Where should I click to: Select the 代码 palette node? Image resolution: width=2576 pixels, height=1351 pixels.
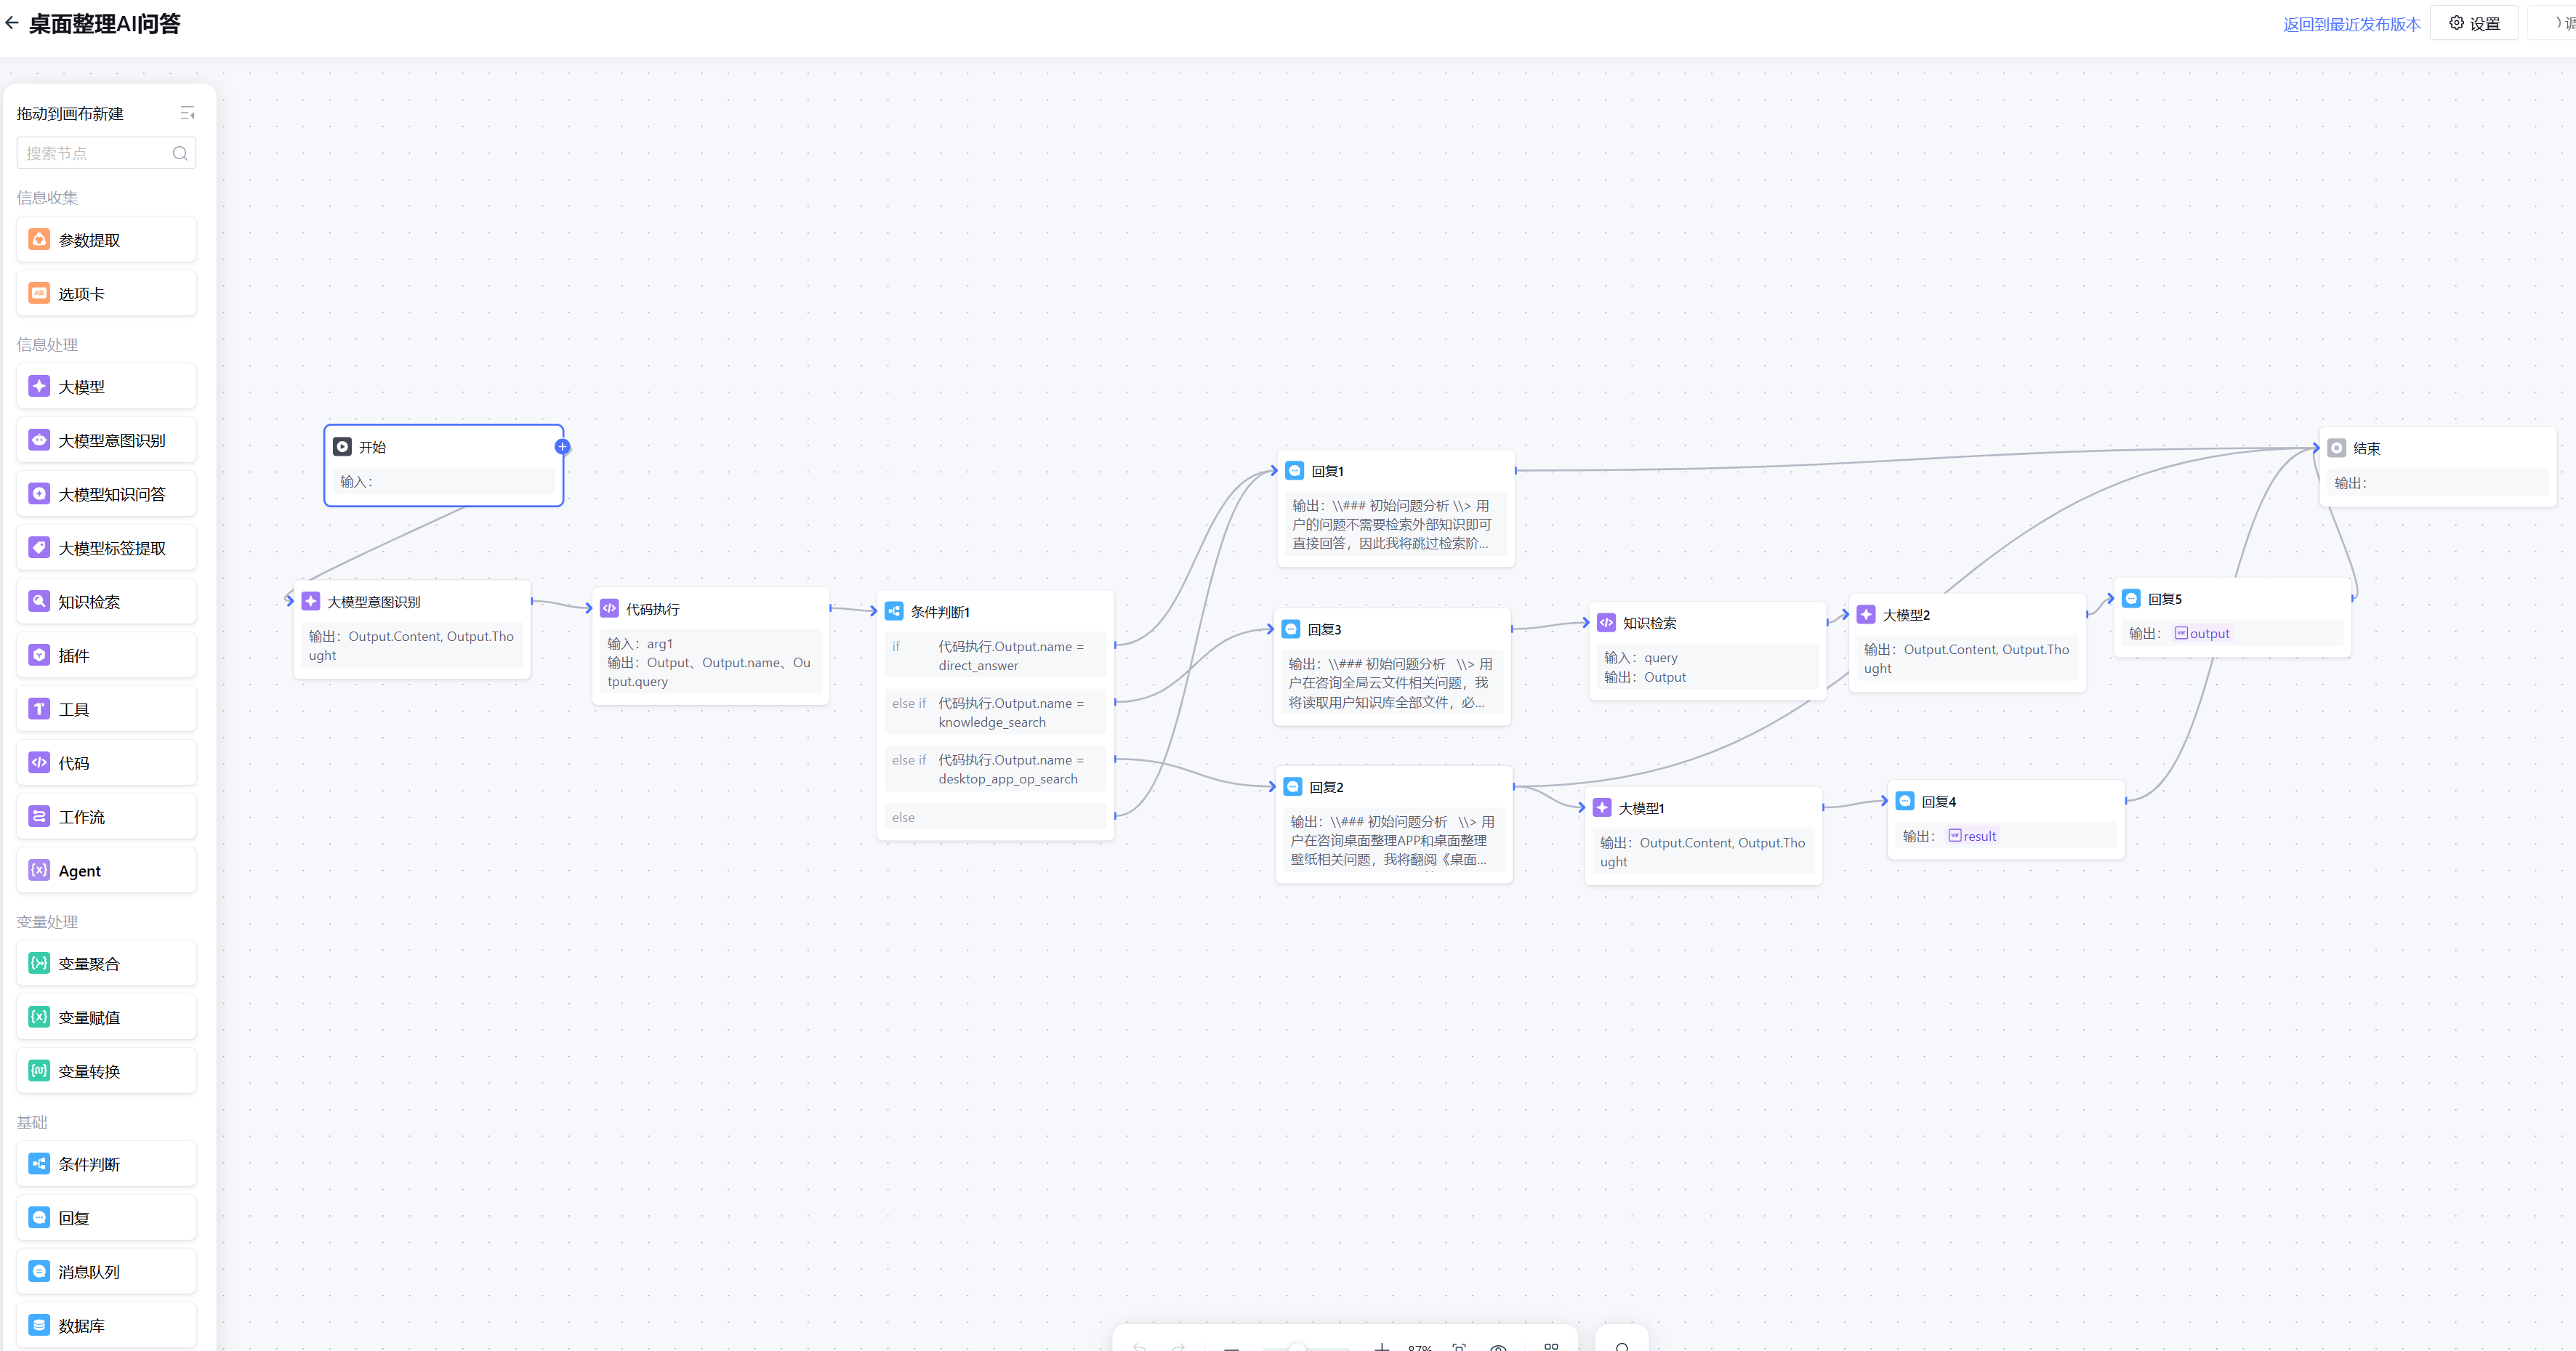(106, 763)
